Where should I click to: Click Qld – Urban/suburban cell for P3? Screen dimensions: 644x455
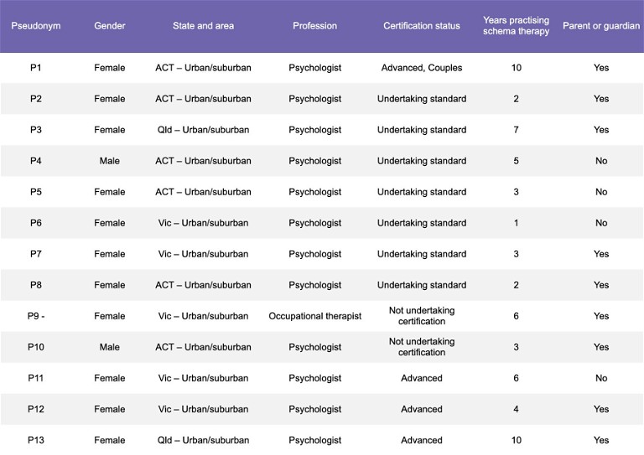click(203, 130)
